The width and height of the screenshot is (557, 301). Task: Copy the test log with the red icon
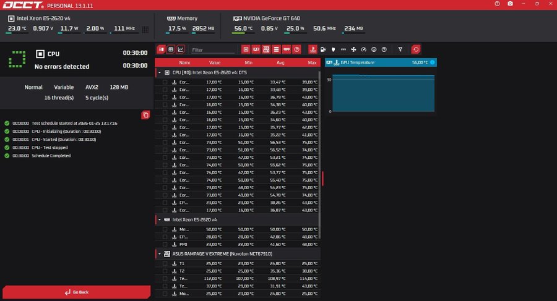[x=145, y=115]
